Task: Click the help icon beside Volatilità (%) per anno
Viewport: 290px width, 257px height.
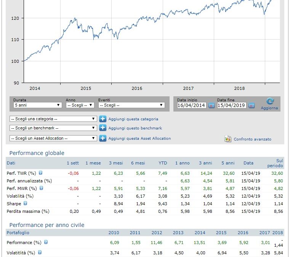Action: (40, 252)
